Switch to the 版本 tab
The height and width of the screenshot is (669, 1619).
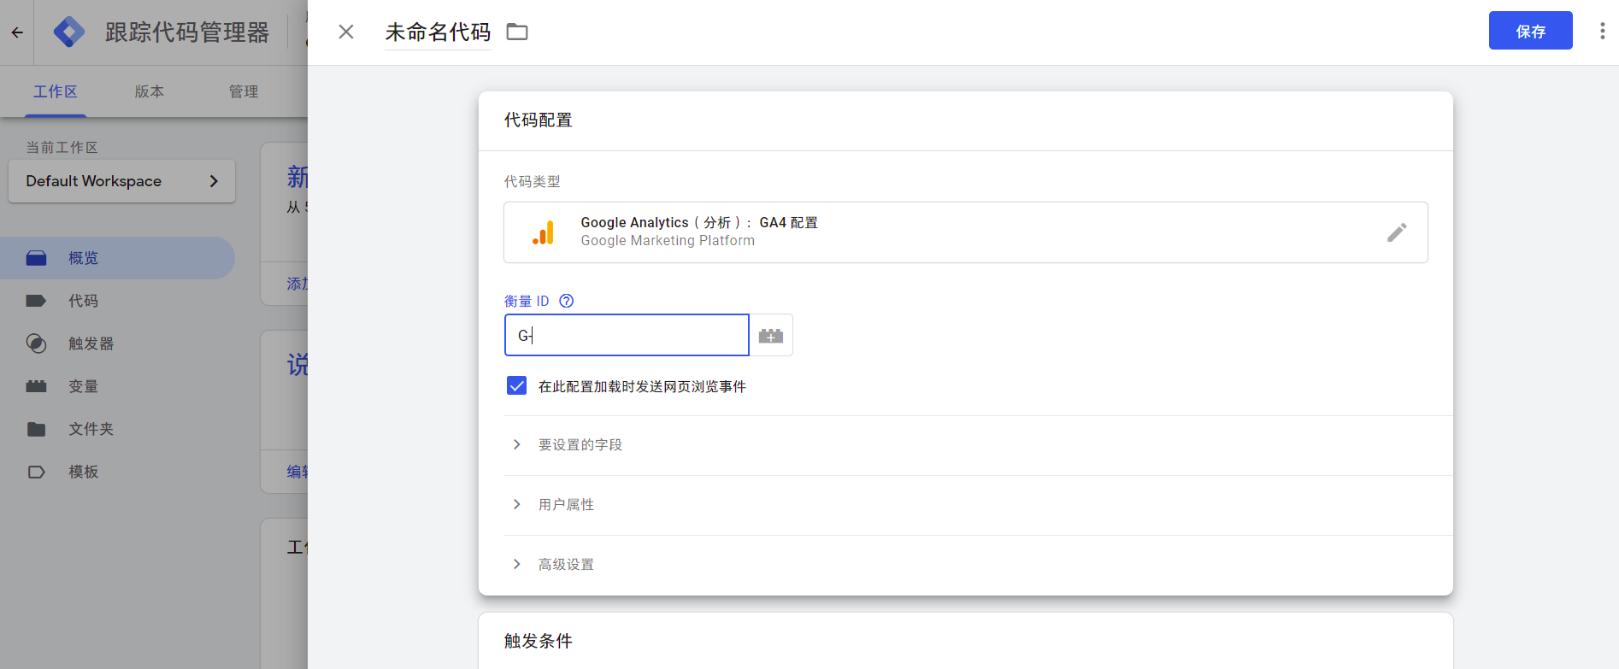(x=150, y=91)
